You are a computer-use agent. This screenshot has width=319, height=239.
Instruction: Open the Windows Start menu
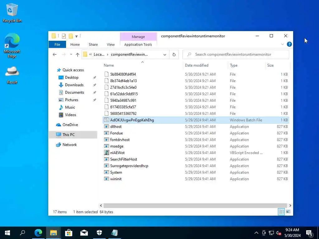click(7, 233)
